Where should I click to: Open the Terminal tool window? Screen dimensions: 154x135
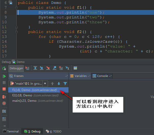pos(10,131)
